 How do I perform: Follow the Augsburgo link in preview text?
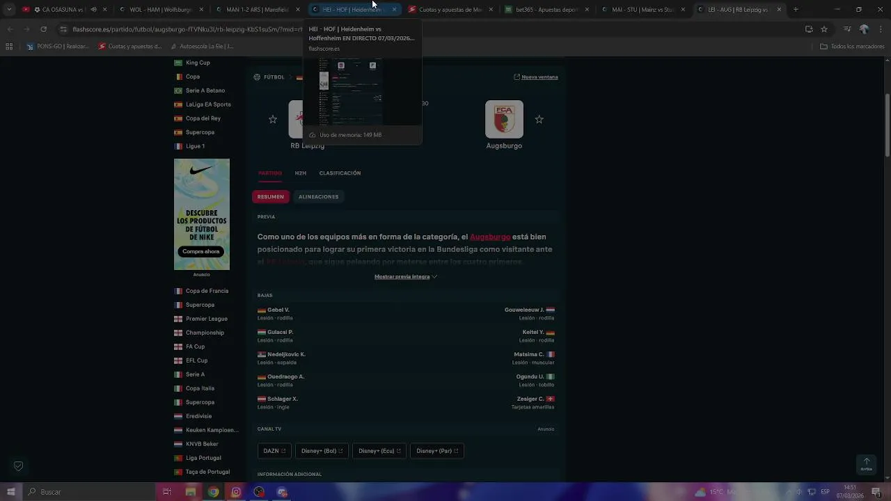(x=490, y=237)
